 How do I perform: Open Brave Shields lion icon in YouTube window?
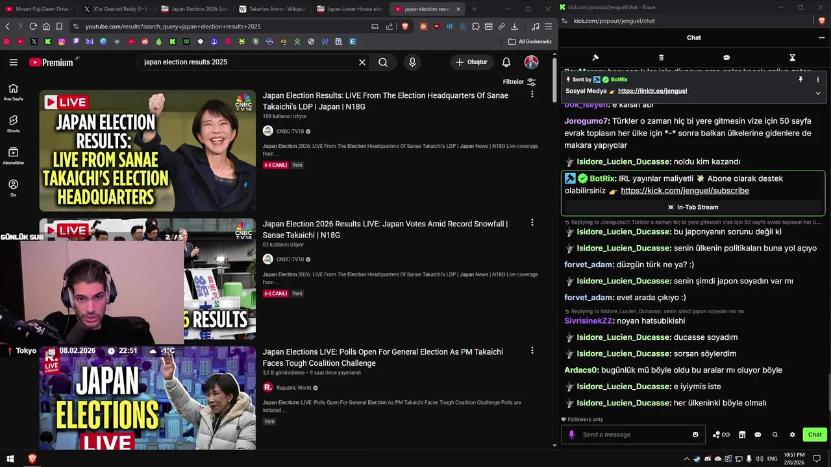point(405,27)
